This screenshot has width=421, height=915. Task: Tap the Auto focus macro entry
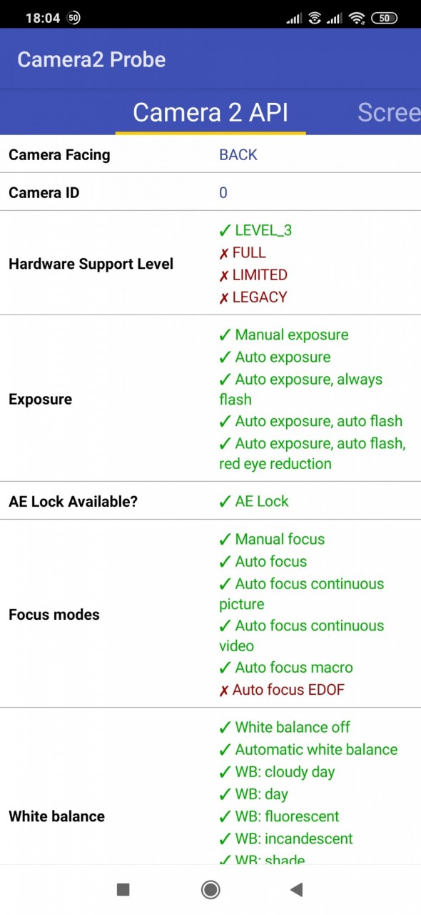pyautogui.click(x=285, y=667)
